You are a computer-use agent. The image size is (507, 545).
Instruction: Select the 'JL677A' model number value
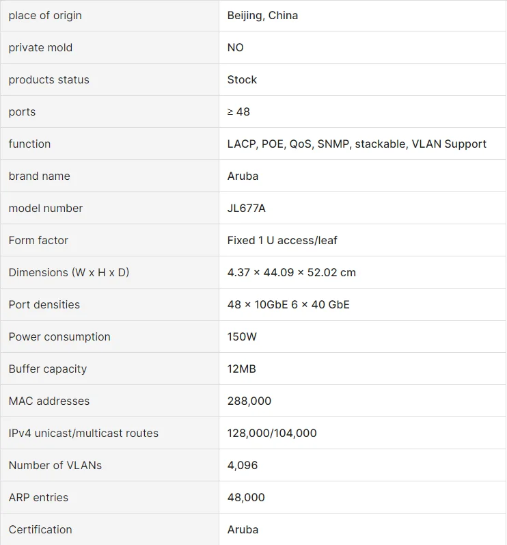tap(246, 208)
